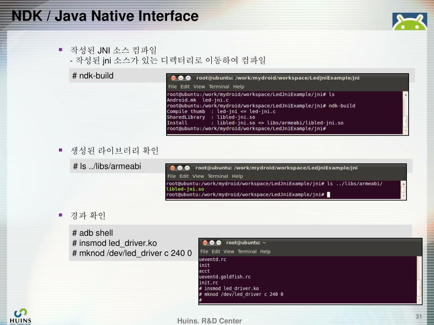Screen dimensions: 434x325
Task: Maximize the middle libs/armeabi terminal window
Action: (187, 168)
